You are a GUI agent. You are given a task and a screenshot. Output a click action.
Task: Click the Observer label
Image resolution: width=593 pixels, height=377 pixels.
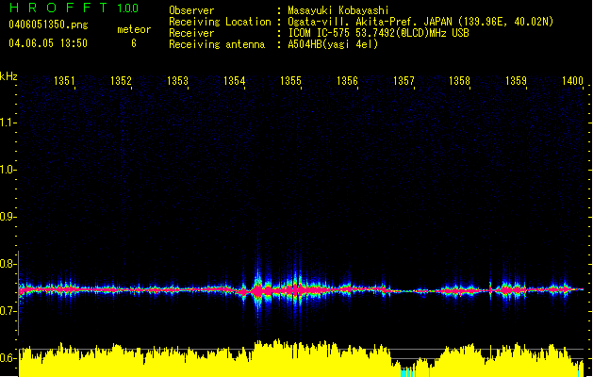(191, 10)
